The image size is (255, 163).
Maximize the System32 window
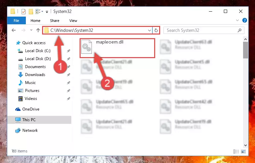225,11
